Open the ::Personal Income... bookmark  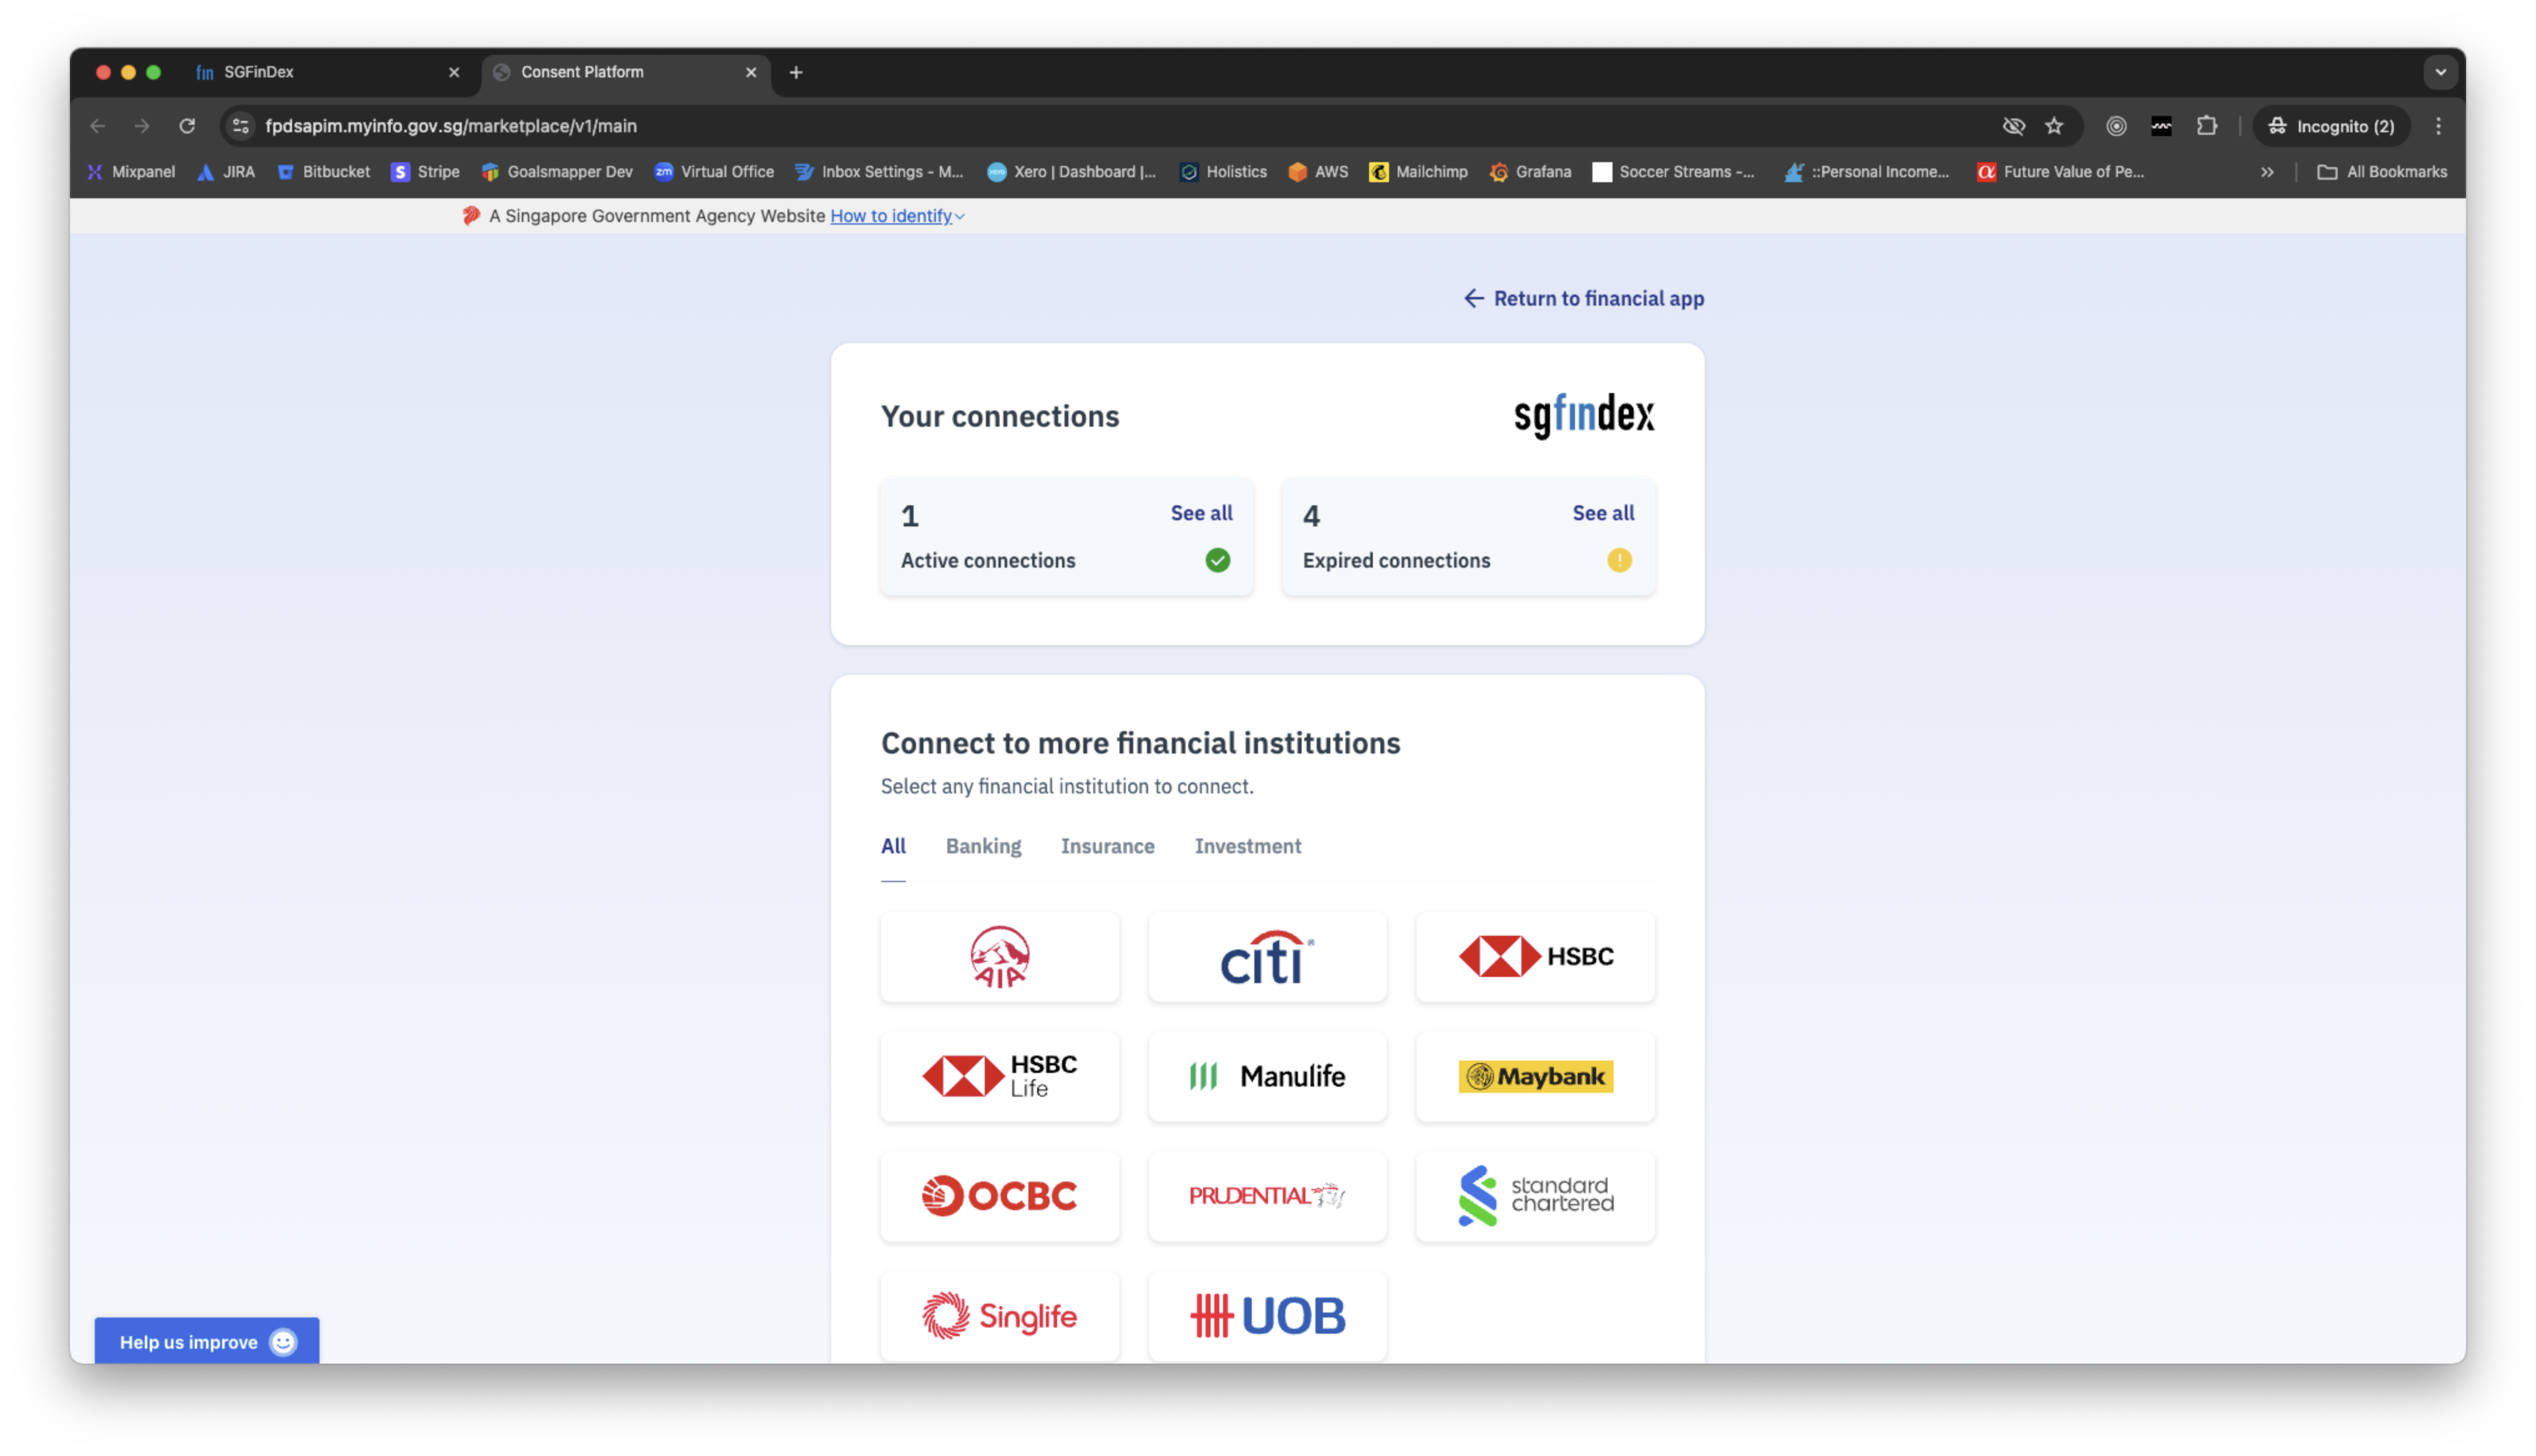[1867, 172]
